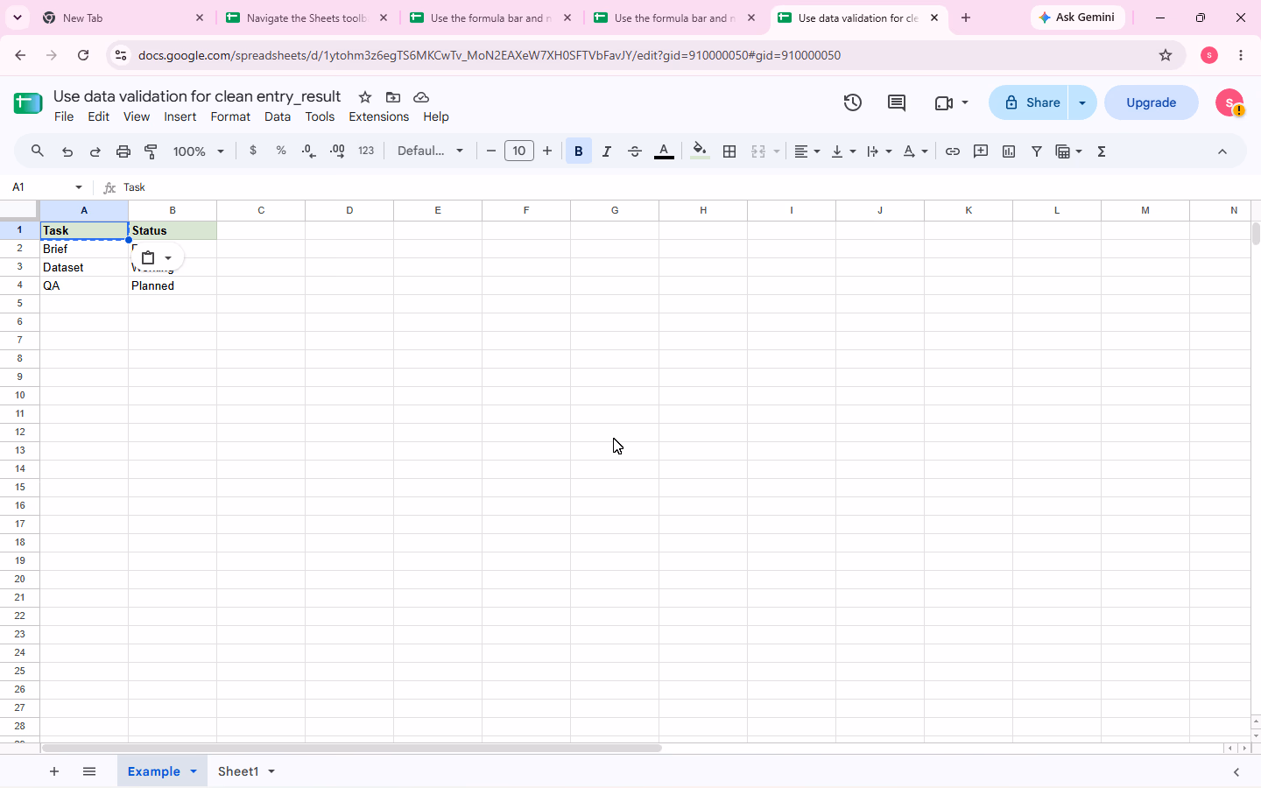1261x788 pixels.
Task: Toggle italic formatting
Action: [x=607, y=151]
